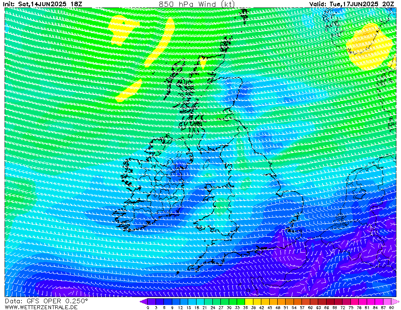
Task: Click the '54' label under the color bar
Action: (x=294, y=307)
